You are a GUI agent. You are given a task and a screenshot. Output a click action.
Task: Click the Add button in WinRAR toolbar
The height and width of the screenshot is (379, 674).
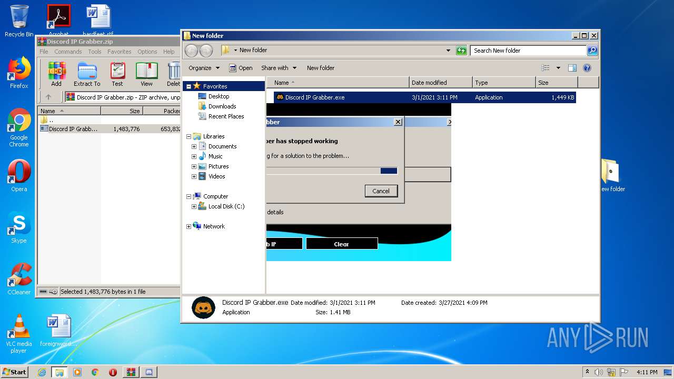tap(56, 74)
